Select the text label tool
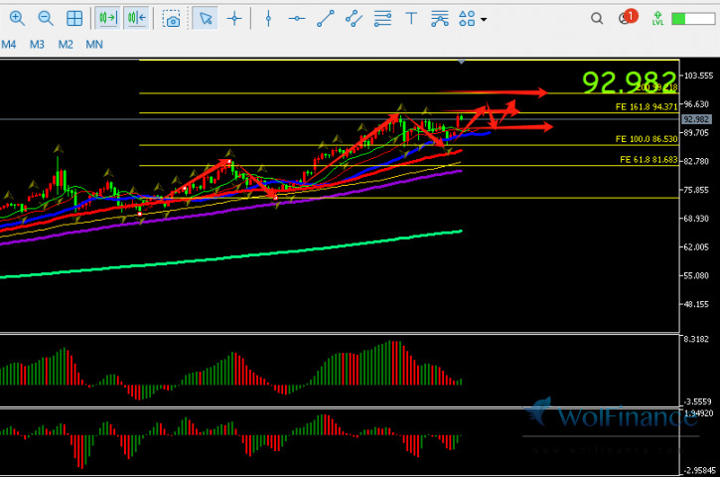This screenshot has height=477, width=720. coord(411,18)
